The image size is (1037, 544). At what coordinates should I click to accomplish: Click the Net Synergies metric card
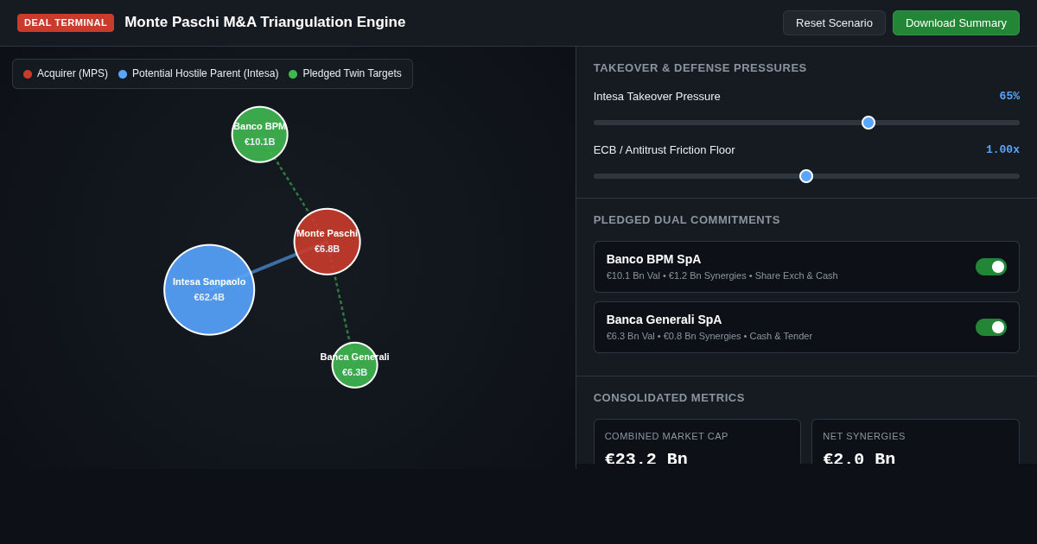click(x=915, y=441)
